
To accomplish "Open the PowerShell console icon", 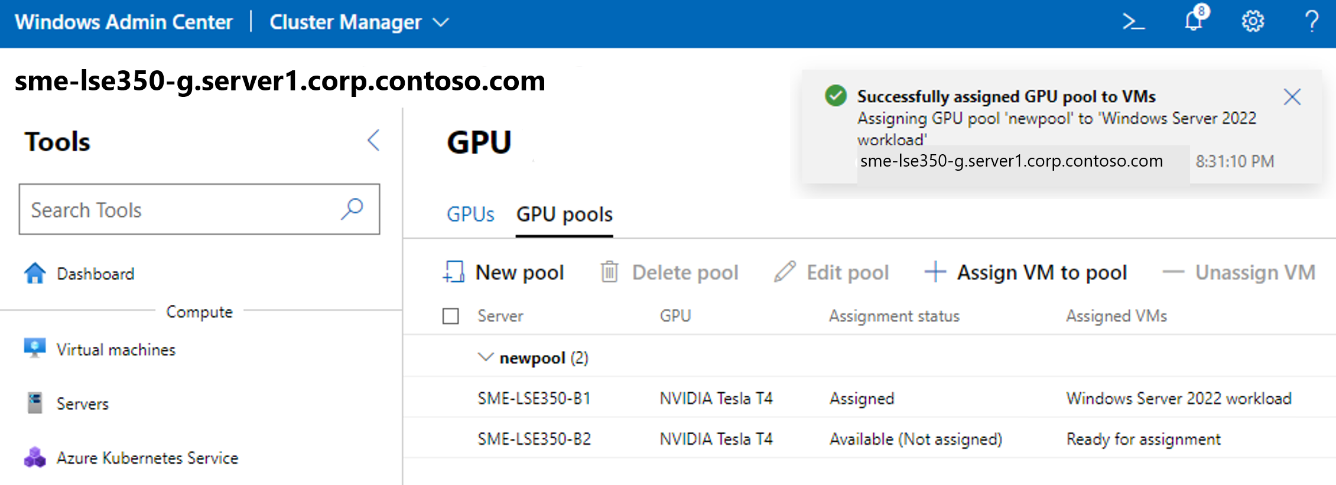I will 1133,22.
